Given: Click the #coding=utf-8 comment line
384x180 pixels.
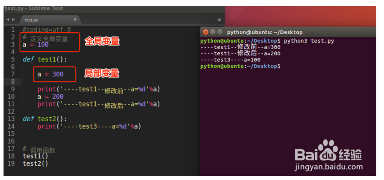Looking at the screenshot, I should pos(46,30).
